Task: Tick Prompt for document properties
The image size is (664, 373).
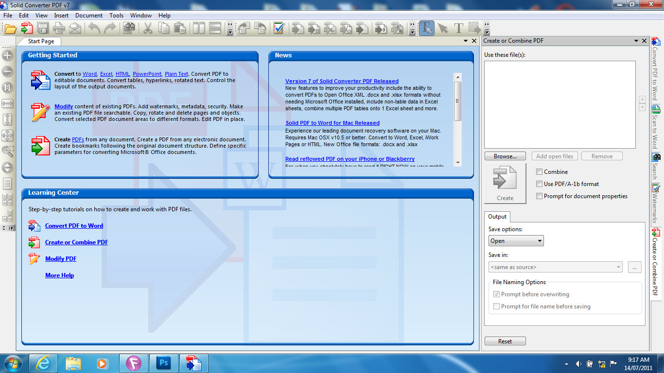Action: point(539,196)
